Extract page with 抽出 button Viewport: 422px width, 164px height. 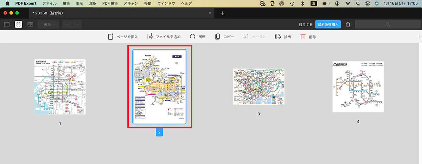click(x=283, y=37)
